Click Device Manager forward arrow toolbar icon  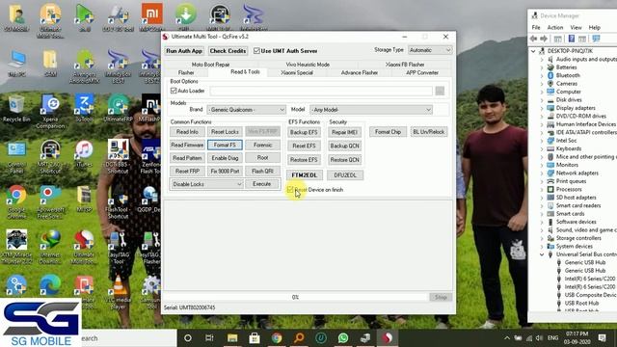click(544, 39)
